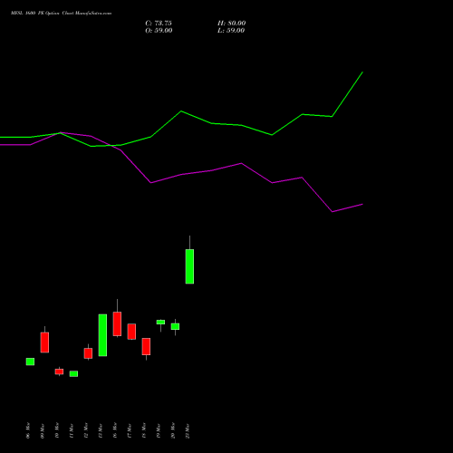Click the green candle above 20 Mar
Viewport: 453px width, 453px height.
click(x=175, y=326)
